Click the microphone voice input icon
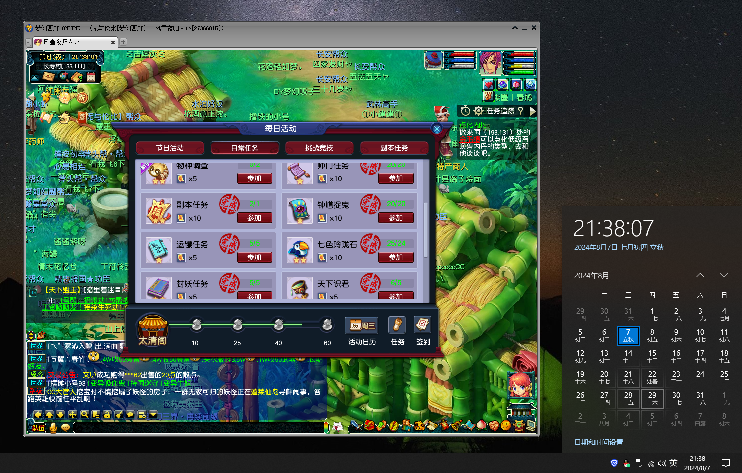 click(x=53, y=428)
